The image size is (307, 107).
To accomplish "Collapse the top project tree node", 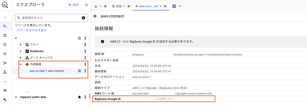I will 16,38.
